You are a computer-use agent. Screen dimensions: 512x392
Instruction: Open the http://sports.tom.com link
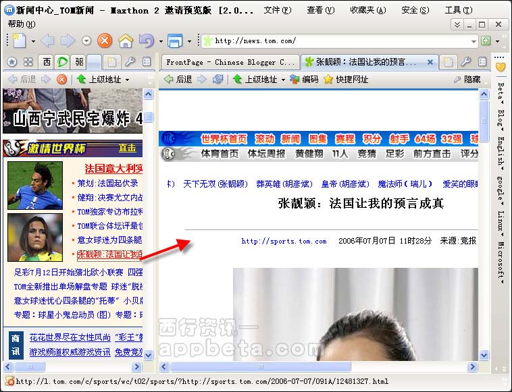(284, 241)
